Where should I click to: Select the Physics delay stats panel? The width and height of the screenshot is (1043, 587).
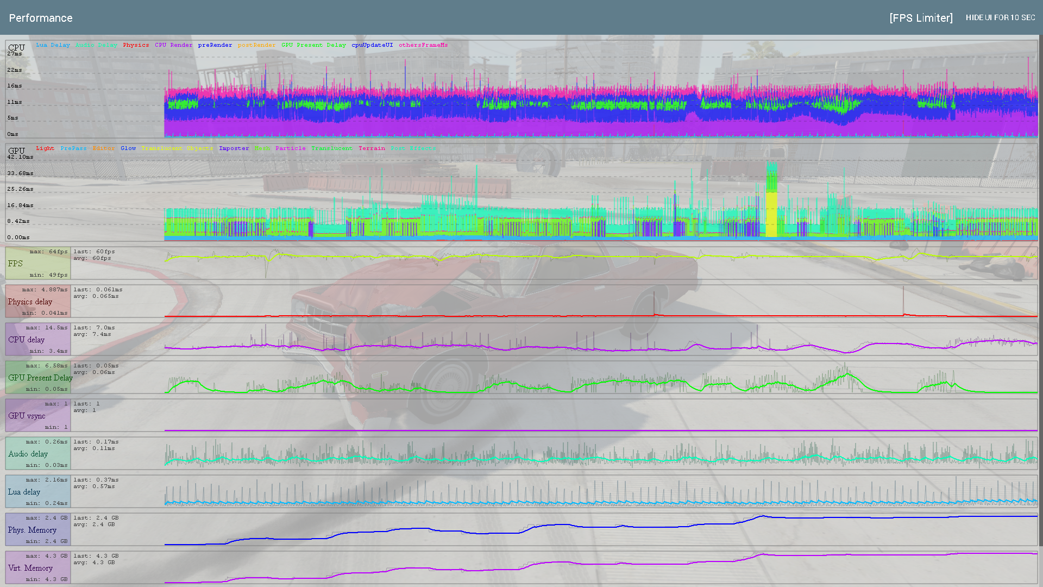[x=38, y=302]
